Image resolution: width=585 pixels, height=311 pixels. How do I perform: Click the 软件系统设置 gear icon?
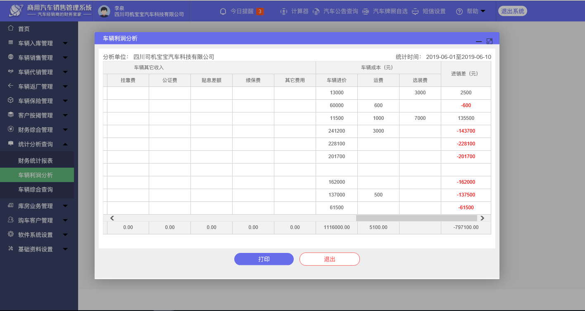[x=11, y=234]
